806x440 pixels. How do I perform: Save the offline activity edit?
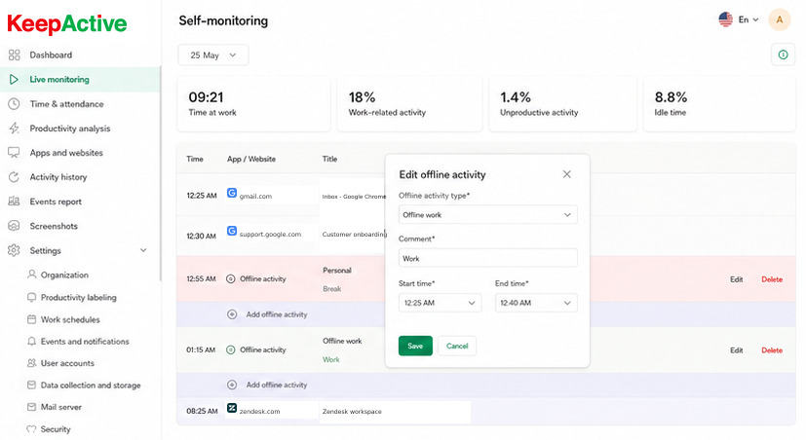tap(415, 346)
